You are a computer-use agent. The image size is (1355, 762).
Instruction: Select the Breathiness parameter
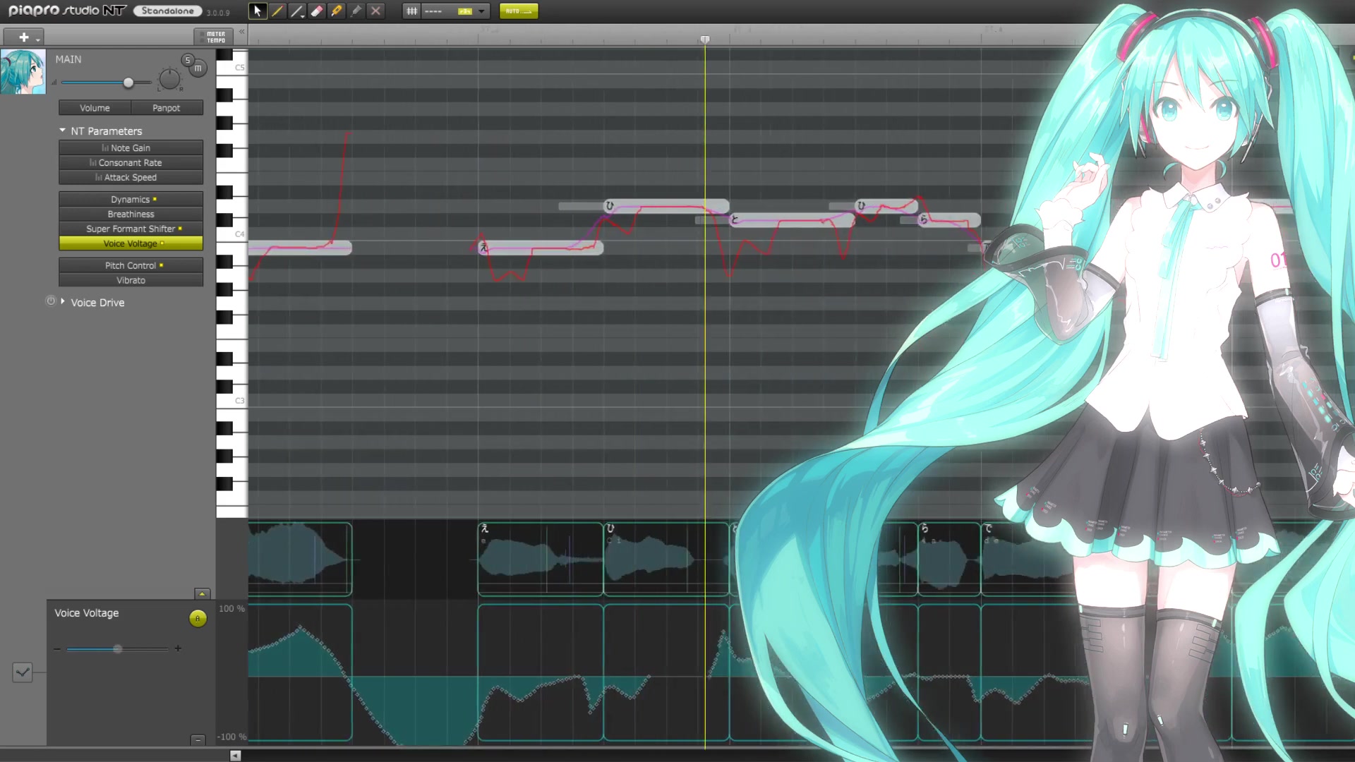(x=131, y=214)
